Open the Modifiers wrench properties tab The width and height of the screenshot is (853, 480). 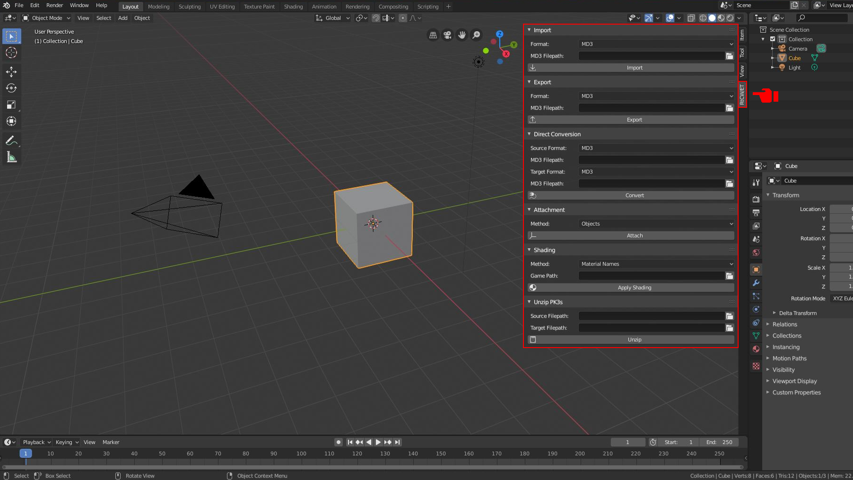[756, 283]
